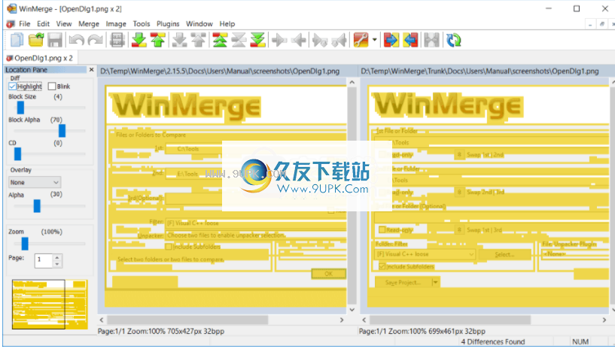Click the left pane horizontal scroll-left arrow

pos(102,320)
